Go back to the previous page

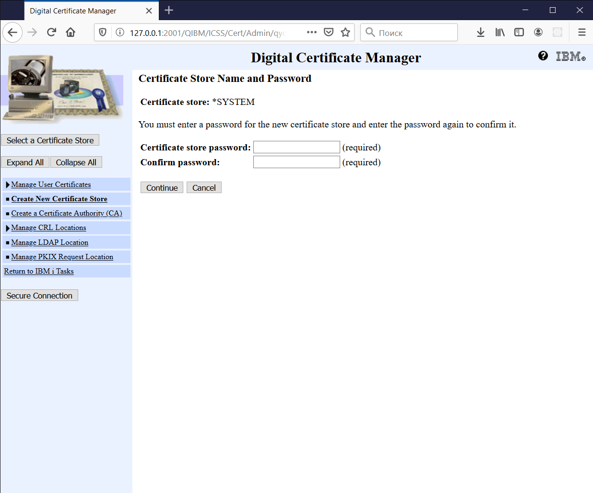point(12,33)
